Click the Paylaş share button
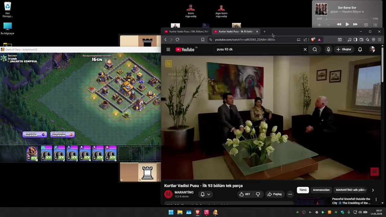This screenshot has width=386, height=217. coord(274,194)
